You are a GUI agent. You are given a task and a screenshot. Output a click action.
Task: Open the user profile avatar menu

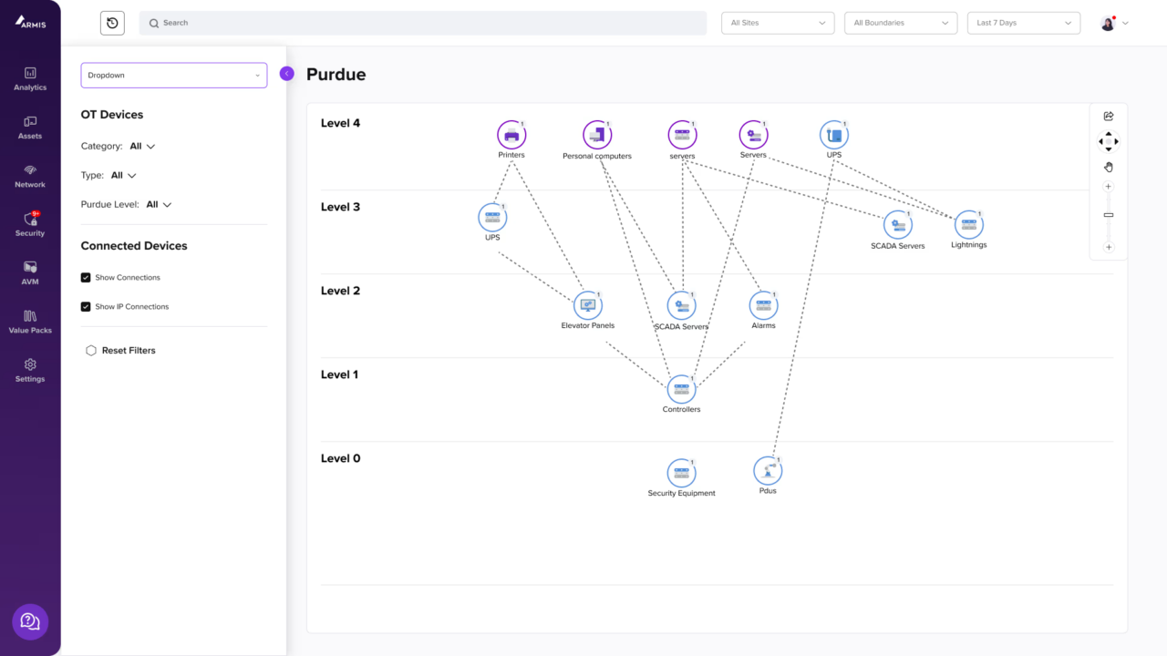tap(1114, 23)
